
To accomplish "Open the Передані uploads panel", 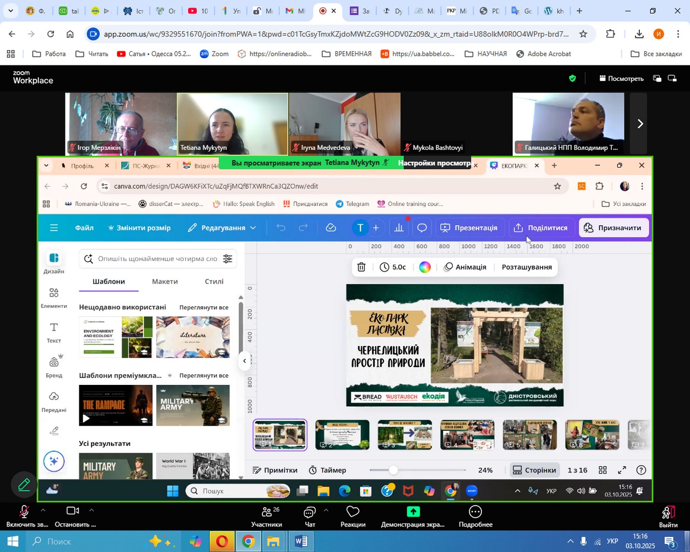I will click(54, 402).
